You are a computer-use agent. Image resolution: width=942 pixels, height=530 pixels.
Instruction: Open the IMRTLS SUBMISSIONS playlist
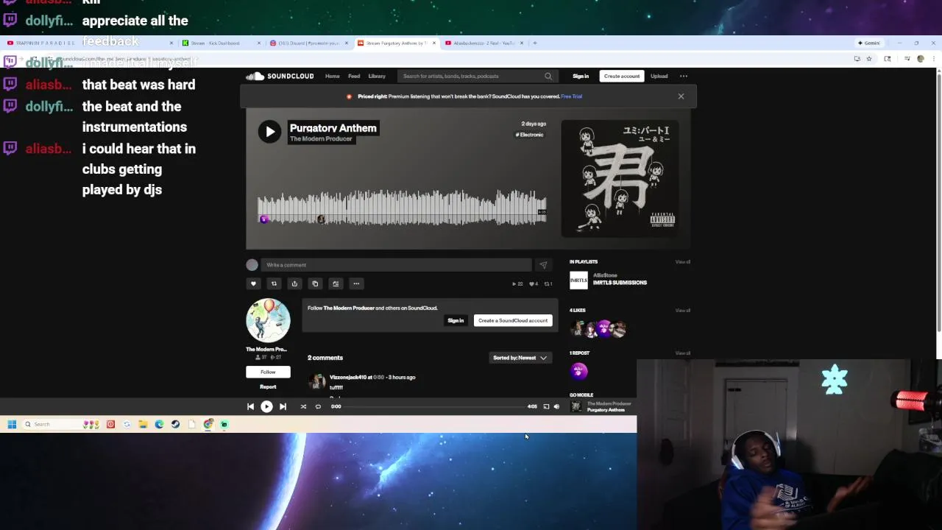[620, 283]
